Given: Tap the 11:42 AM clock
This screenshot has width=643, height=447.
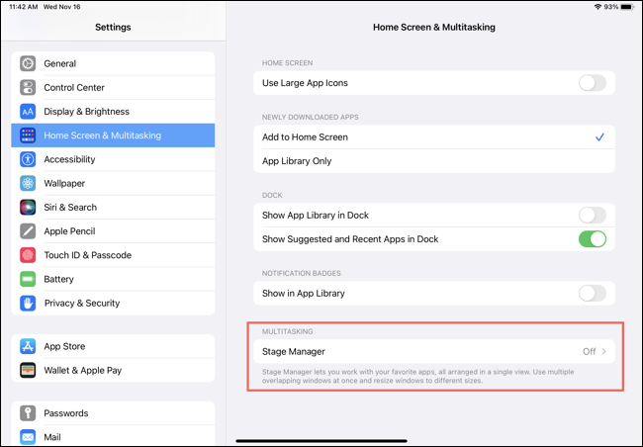Looking at the screenshot, I should click(x=24, y=7).
